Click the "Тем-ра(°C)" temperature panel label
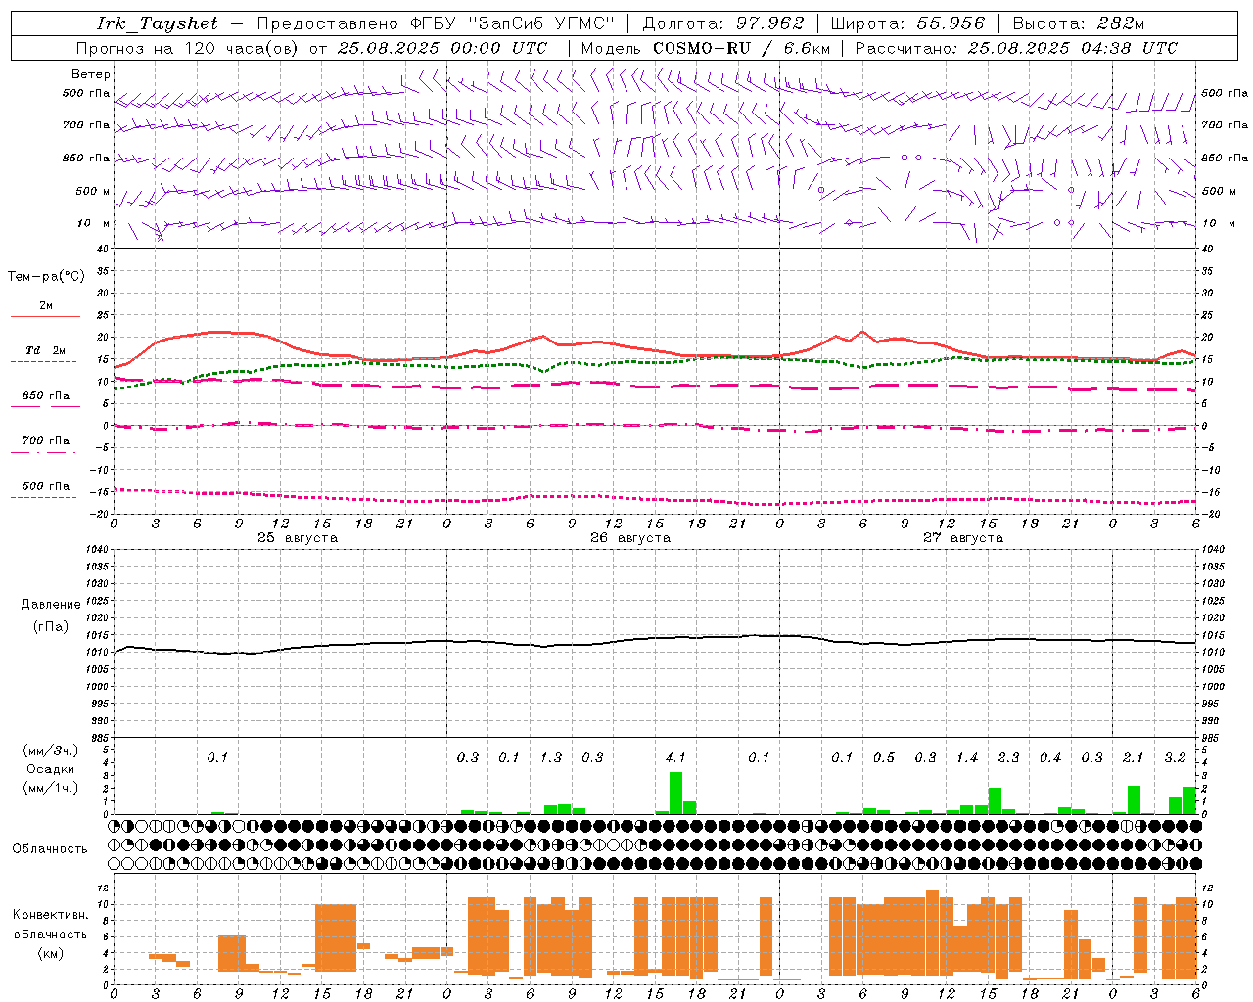Image resolution: width=1253 pixels, height=1002 pixels. [x=46, y=276]
